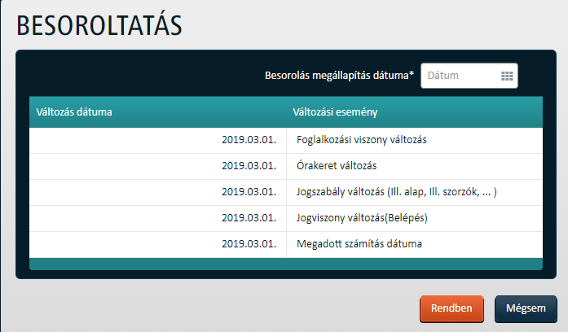
Task: Click the date cell beside Órakeret változás
Action: (158, 166)
